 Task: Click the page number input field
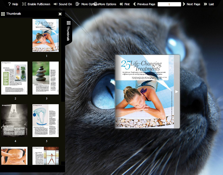pyautogui.click(x=169, y=4)
